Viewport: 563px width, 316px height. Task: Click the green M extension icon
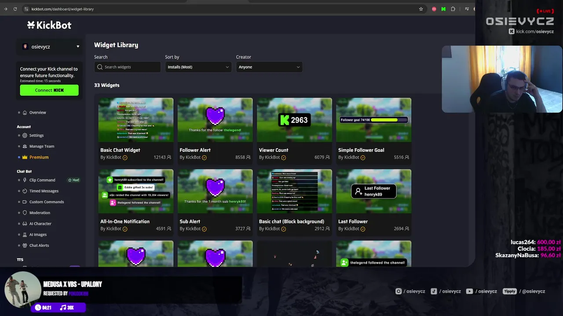(443, 9)
